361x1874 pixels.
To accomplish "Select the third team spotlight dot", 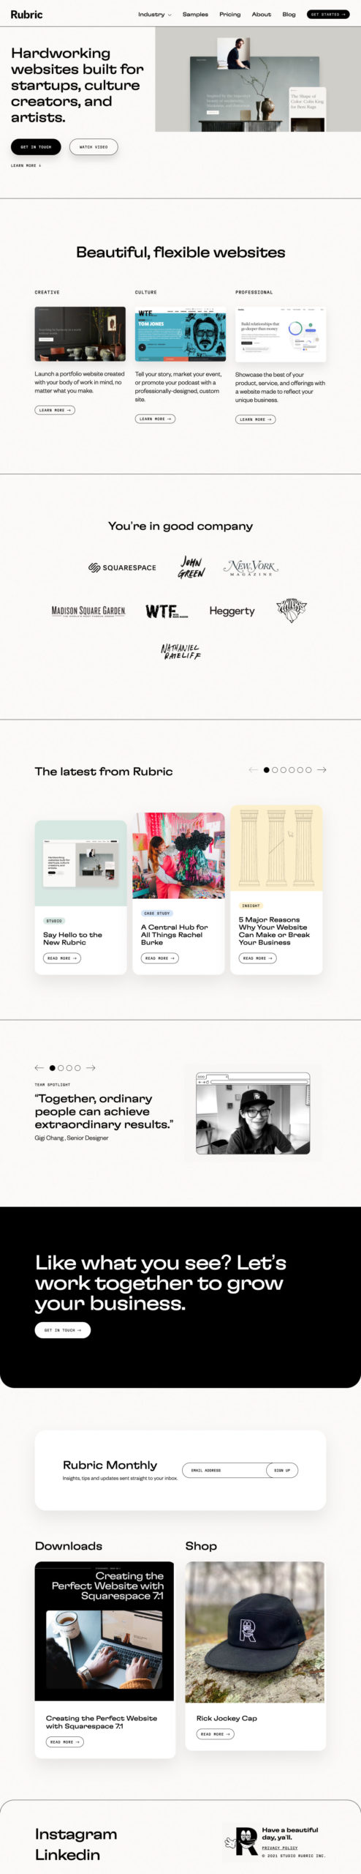I will (69, 1067).
